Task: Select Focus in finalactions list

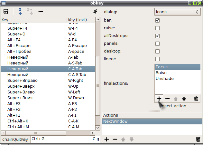Action: [x=177, y=67]
